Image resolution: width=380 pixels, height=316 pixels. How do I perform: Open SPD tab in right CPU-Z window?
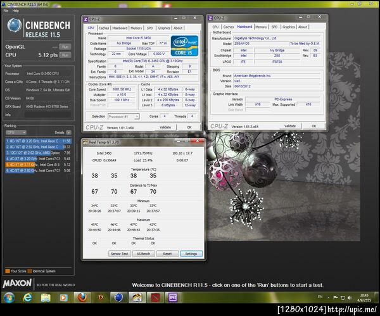tap(275, 27)
